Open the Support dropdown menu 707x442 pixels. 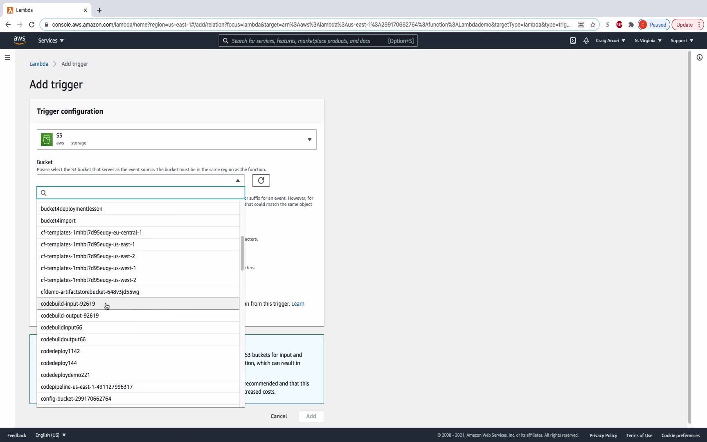click(x=682, y=41)
